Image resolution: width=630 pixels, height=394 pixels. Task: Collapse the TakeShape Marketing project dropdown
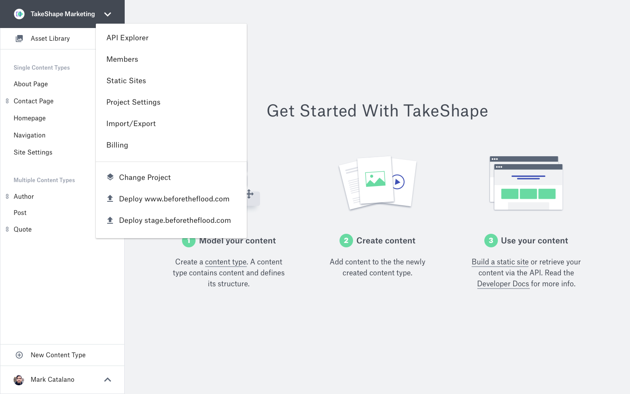(x=108, y=14)
